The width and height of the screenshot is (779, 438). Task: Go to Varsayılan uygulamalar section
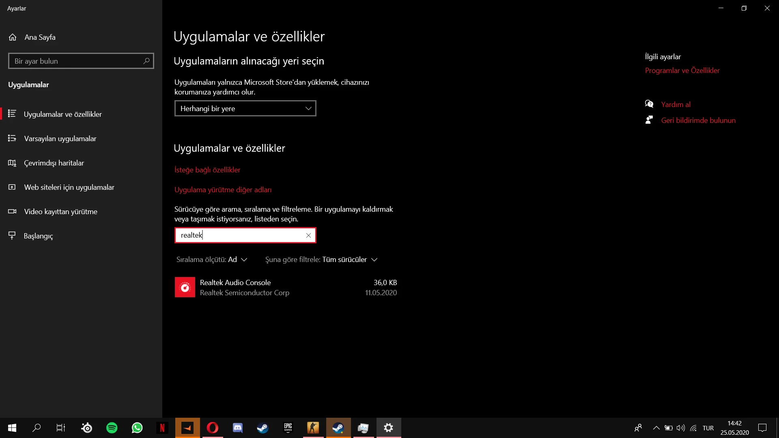click(60, 139)
